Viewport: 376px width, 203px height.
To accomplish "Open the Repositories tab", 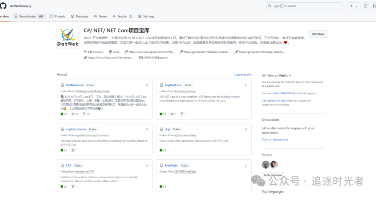I will pos(29,16).
